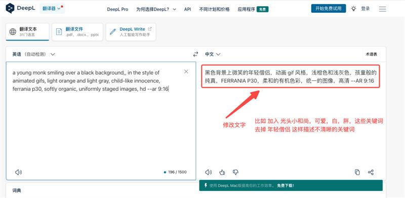
Task: Clear the source text with X
Action: [x=186, y=72]
